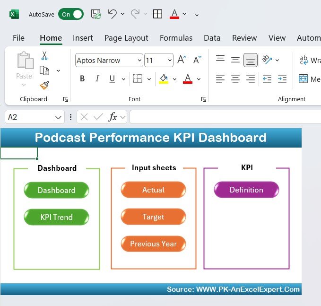The width and height of the screenshot is (321, 306).
Task: Toggle Italic formatting
Action: point(97,79)
